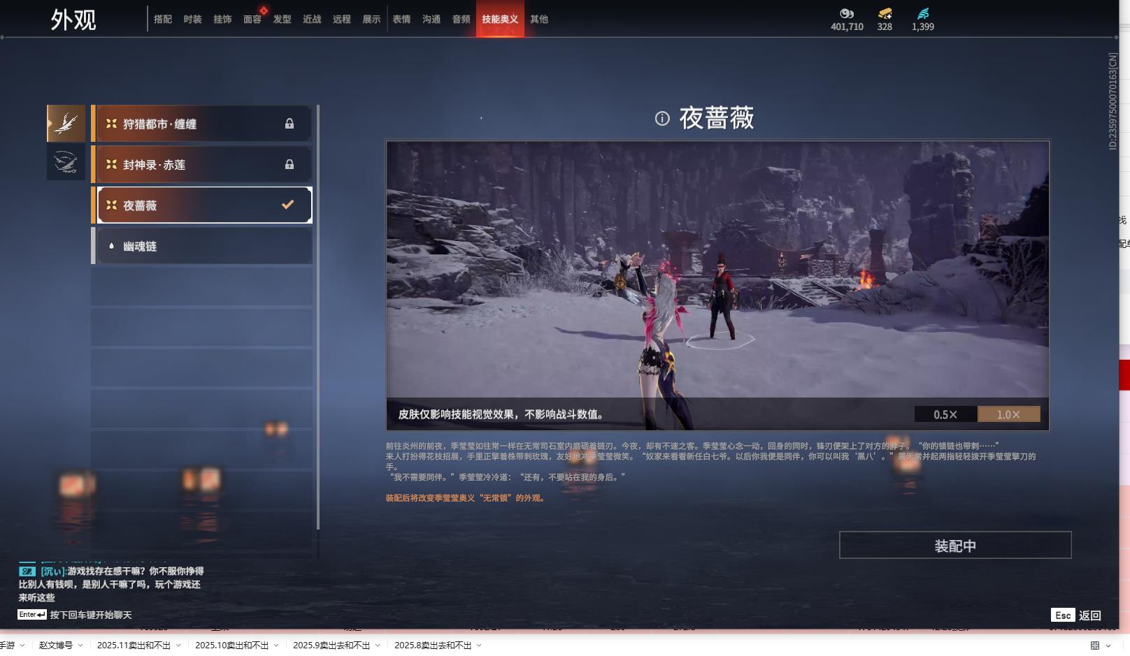Image resolution: width=1130 pixels, height=656 pixels.
Task: Click the 1,399 currency amount
Action: [923, 27]
